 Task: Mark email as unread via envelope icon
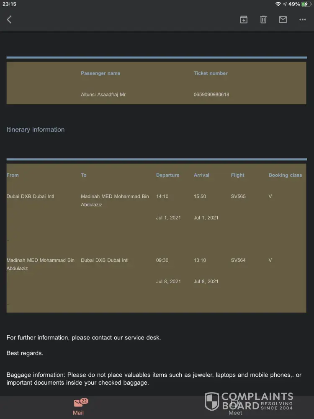(283, 19)
